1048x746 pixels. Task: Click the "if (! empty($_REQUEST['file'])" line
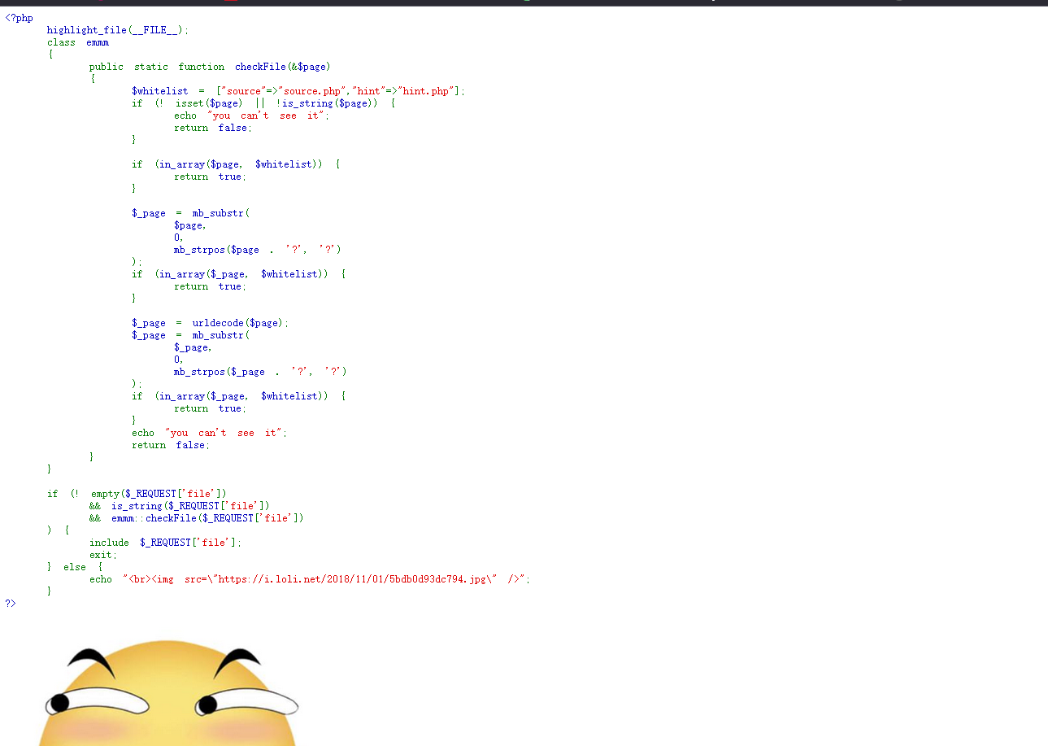137,494
